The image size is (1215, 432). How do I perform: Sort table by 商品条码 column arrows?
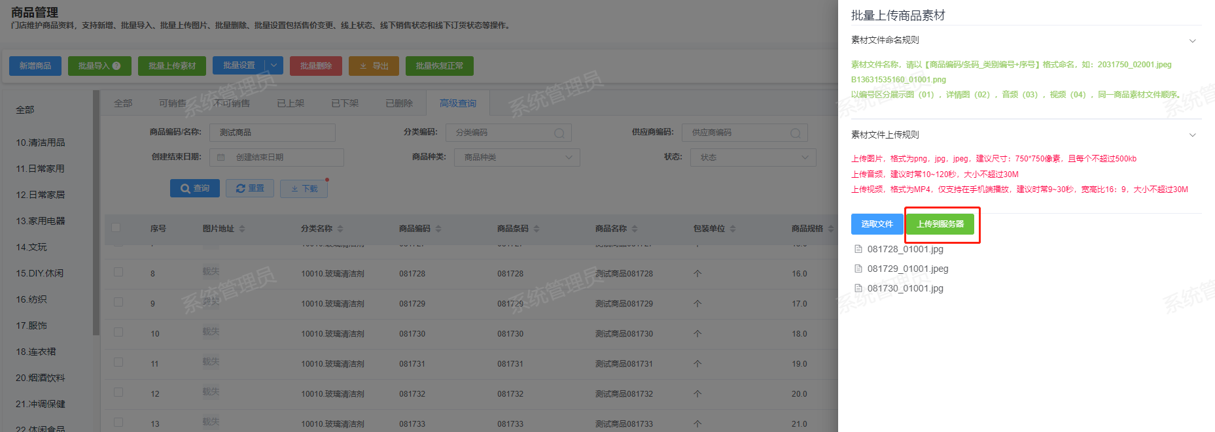click(537, 229)
